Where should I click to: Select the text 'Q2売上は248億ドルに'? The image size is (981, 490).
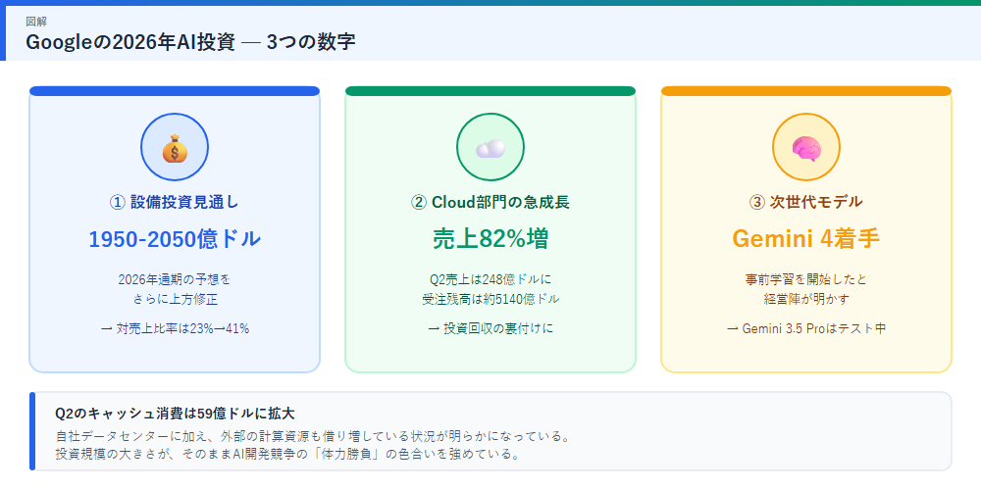click(x=490, y=278)
